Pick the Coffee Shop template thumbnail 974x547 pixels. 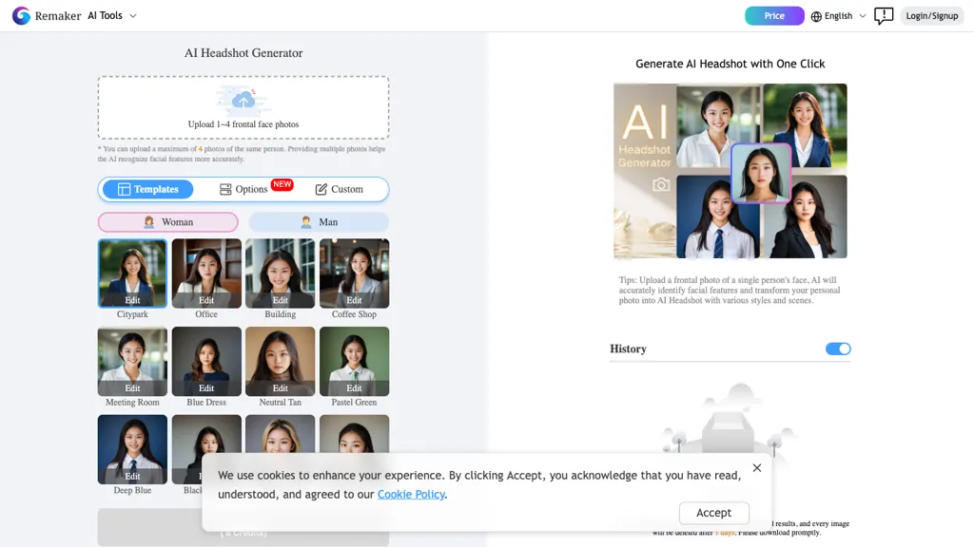point(354,273)
